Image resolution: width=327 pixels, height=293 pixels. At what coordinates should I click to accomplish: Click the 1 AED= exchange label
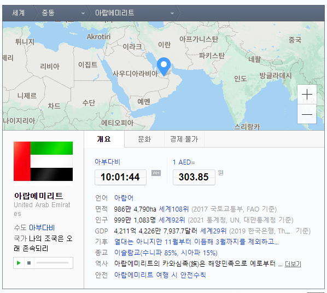coord(184,162)
